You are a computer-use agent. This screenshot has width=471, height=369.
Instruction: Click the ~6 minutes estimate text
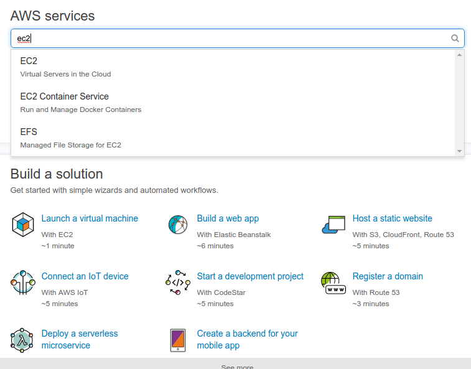coord(215,246)
